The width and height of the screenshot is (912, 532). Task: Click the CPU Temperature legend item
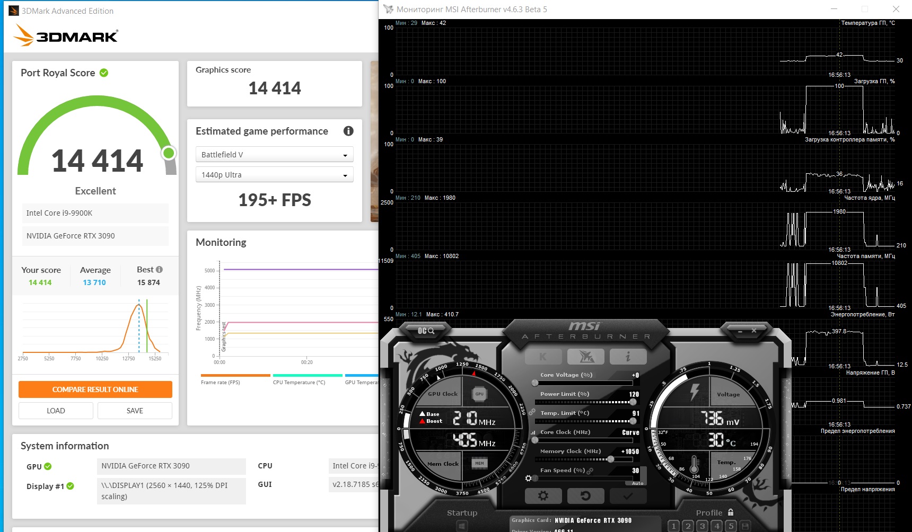(x=308, y=379)
